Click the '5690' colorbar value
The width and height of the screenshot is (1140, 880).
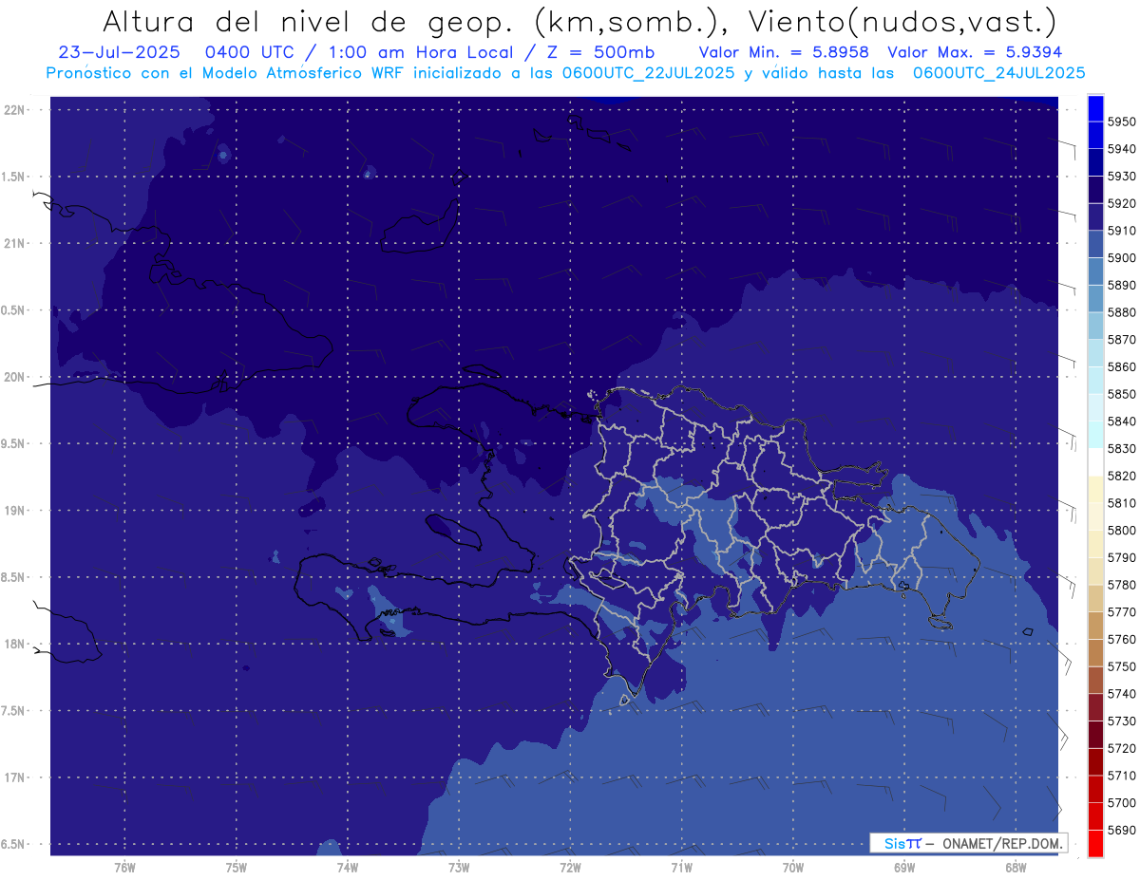pos(1121,831)
